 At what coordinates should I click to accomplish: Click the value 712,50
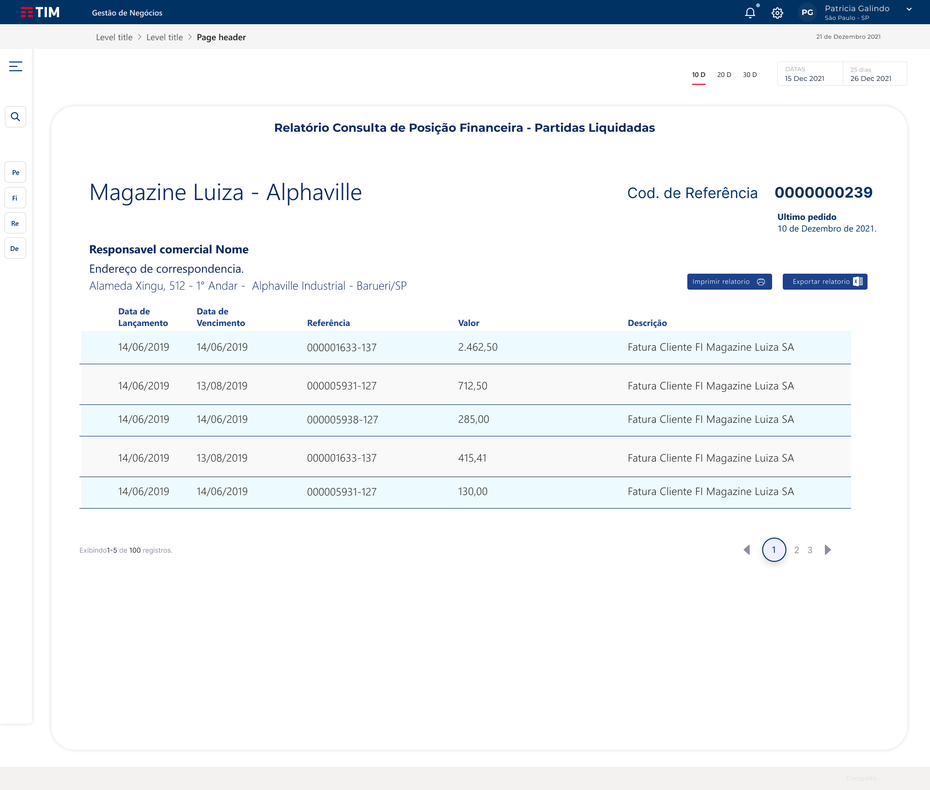tap(473, 386)
